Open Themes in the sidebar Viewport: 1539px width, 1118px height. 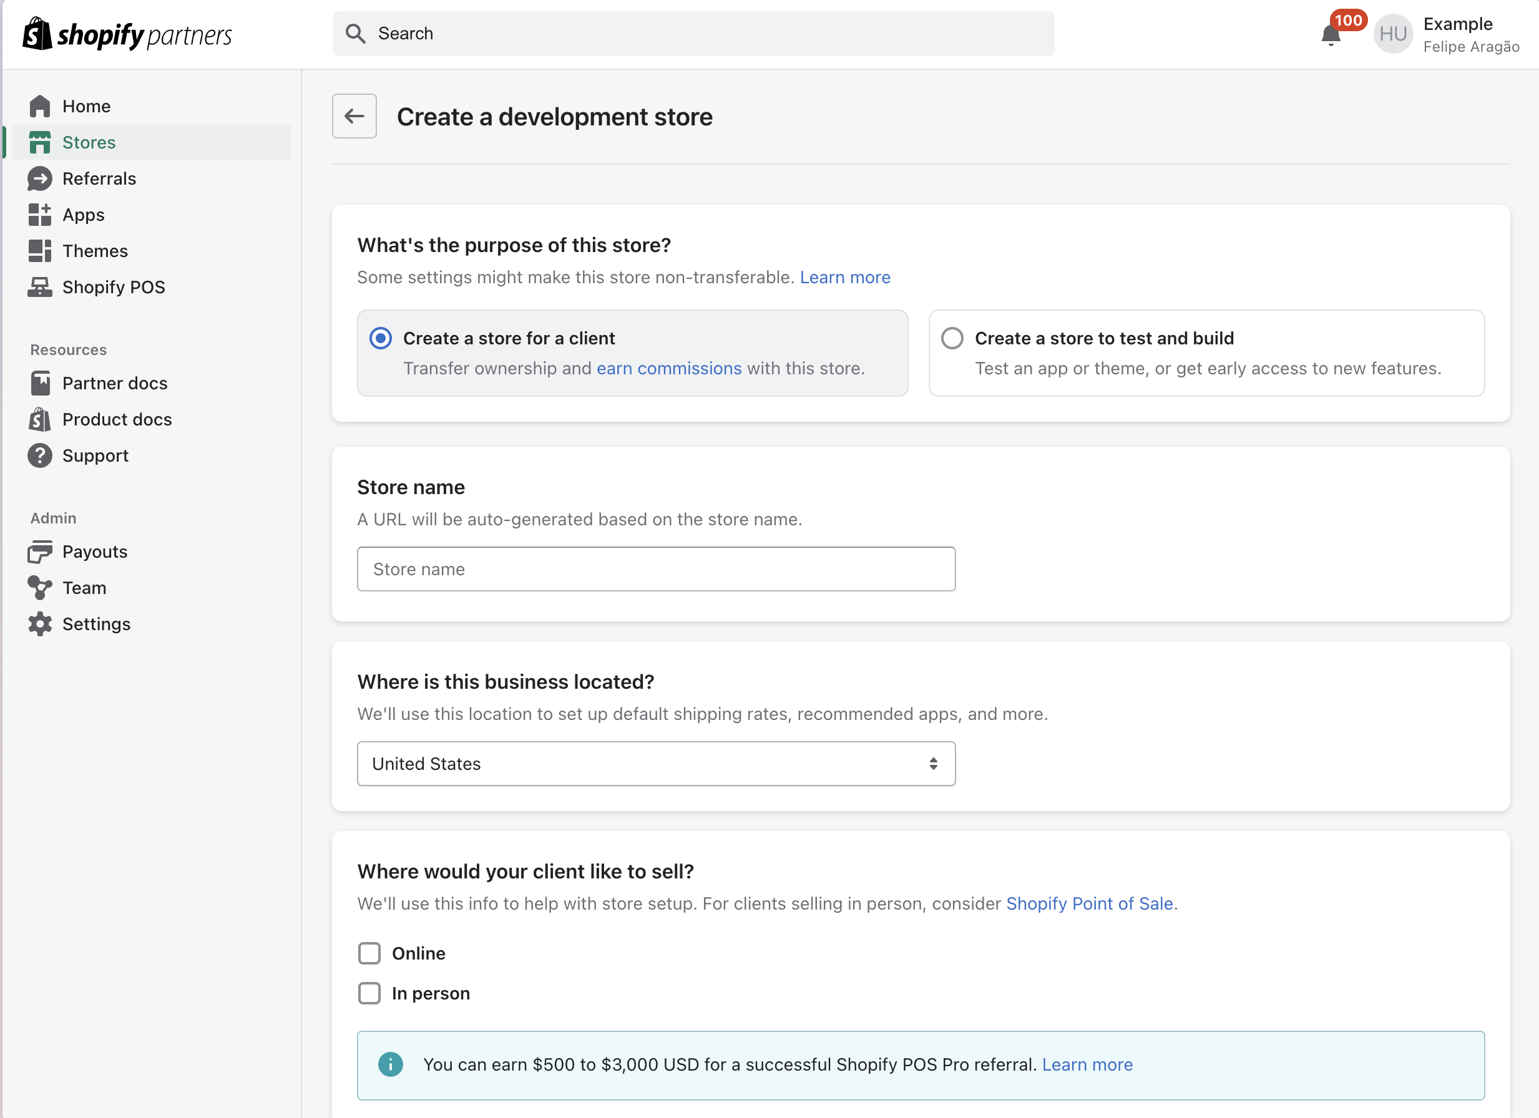(x=151, y=251)
